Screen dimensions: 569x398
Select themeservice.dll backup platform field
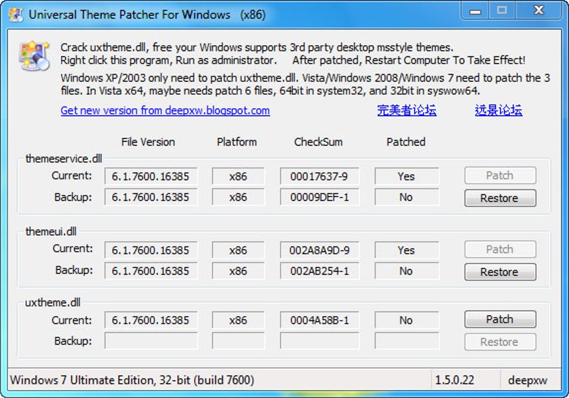(238, 197)
